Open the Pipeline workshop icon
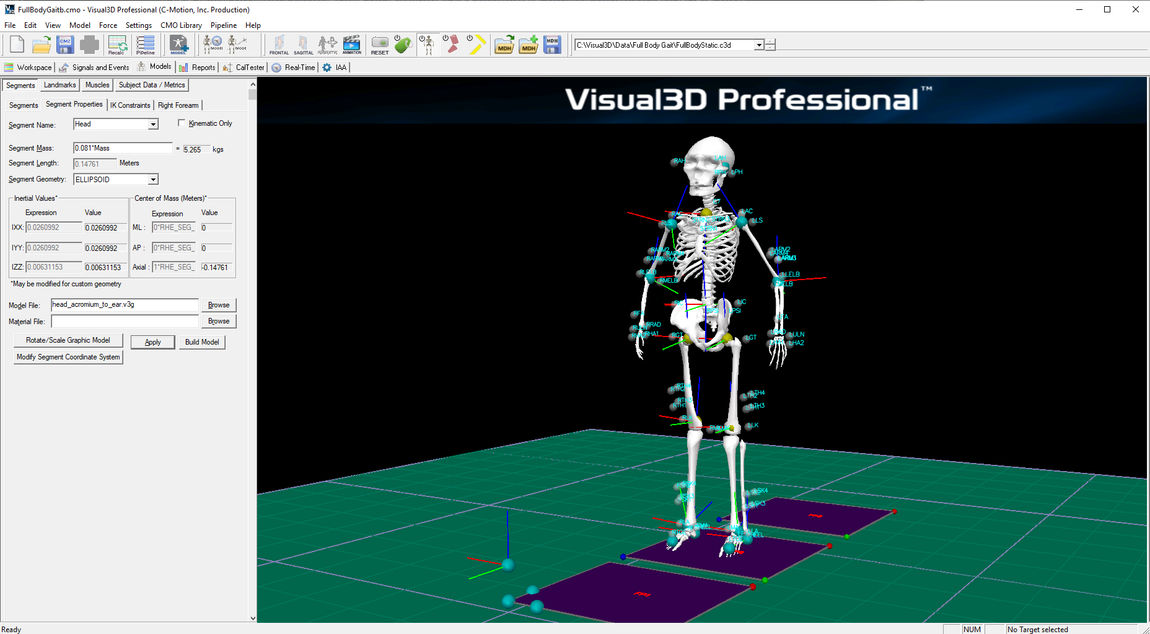 point(146,45)
